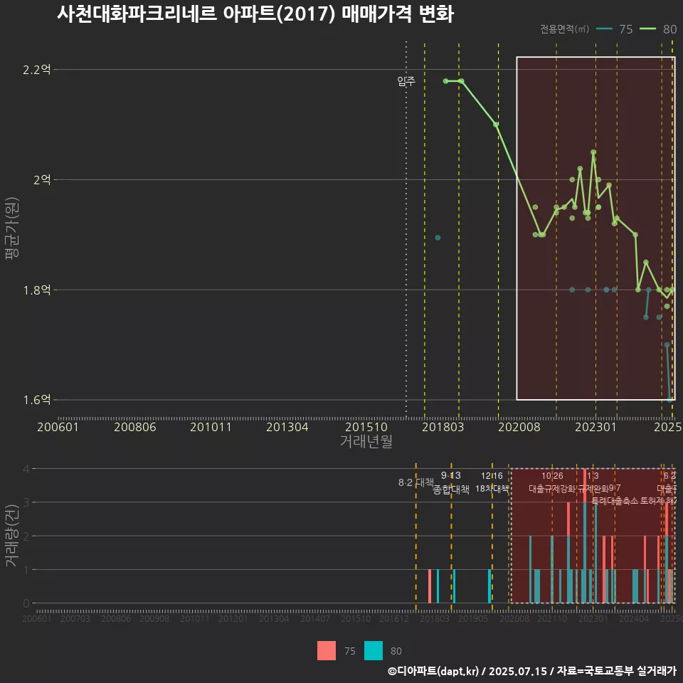Click the green data point at 2.1억 in 2019
This screenshot has width=683, height=683.
496,125
